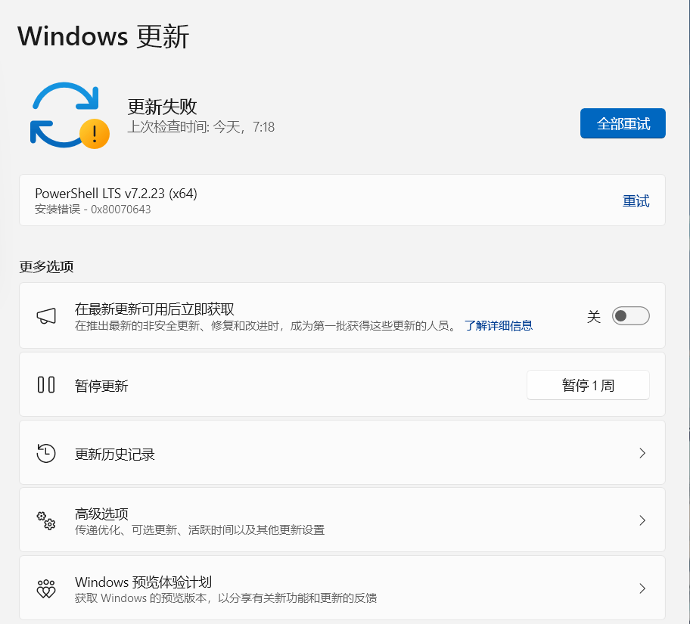Click the 更新失败 status heading

click(x=162, y=107)
